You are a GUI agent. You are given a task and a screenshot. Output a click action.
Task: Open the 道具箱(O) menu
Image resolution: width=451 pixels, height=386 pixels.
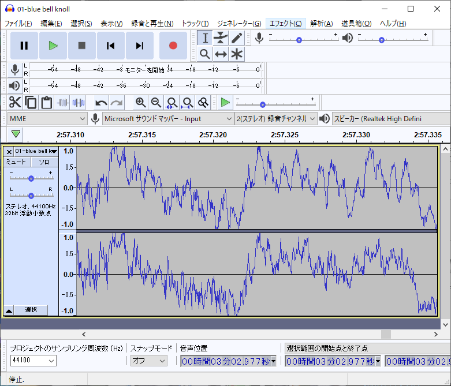(x=356, y=24)
